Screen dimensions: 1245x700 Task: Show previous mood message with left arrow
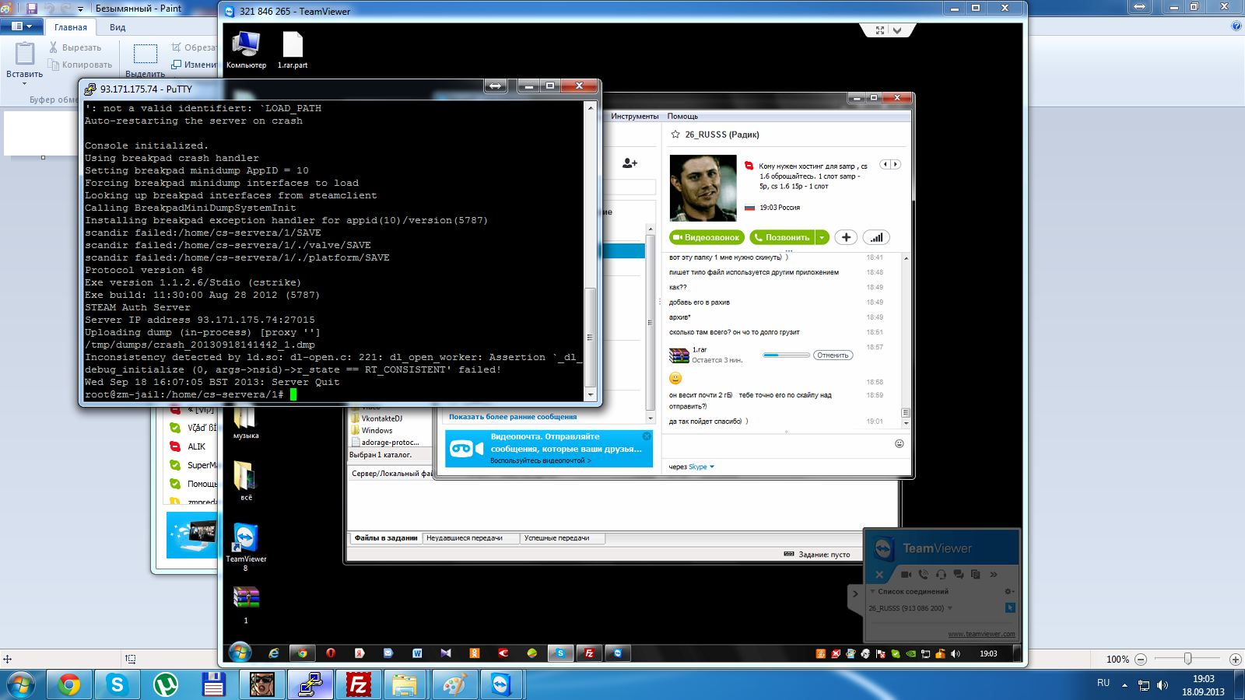(885, 164)
